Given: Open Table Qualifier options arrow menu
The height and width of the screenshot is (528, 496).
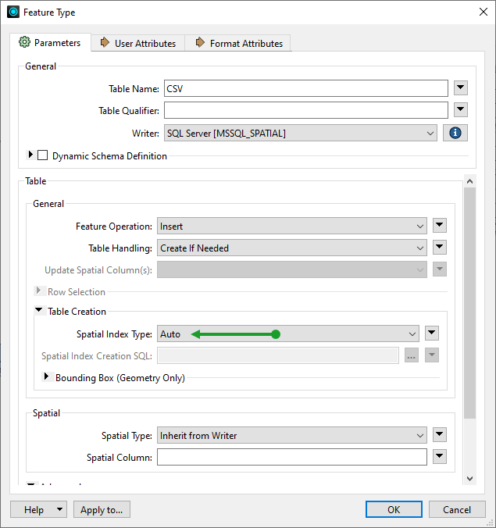Looking at the screenshot, I should click(460, 110).
